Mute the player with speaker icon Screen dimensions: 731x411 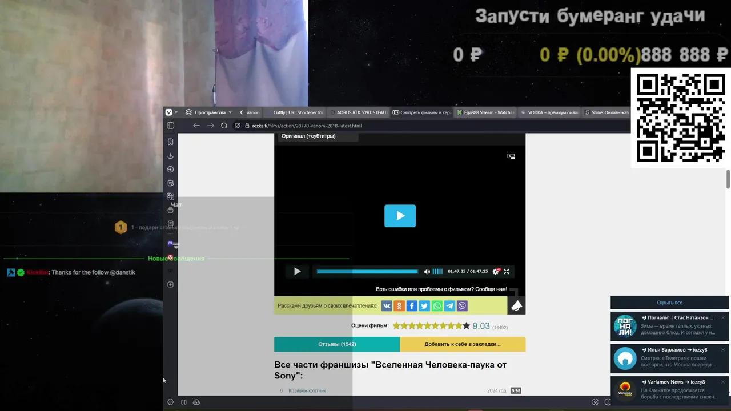(x=427, y=271)
